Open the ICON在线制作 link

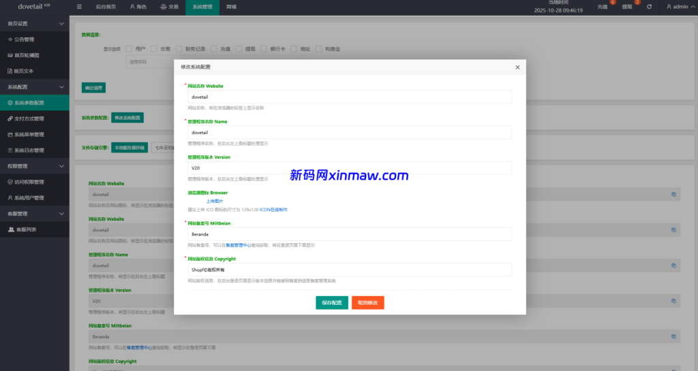(273, 210)
